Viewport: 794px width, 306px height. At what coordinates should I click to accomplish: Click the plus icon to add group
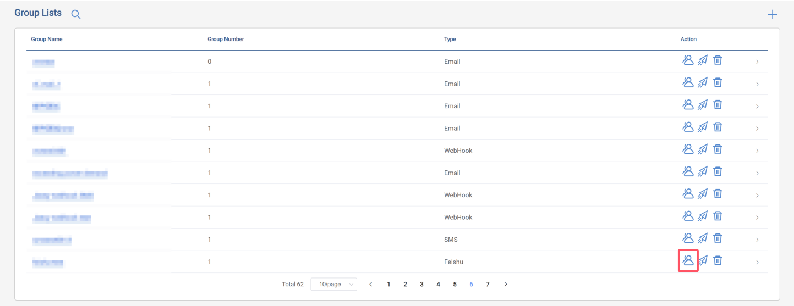click(x=773, y=15)
